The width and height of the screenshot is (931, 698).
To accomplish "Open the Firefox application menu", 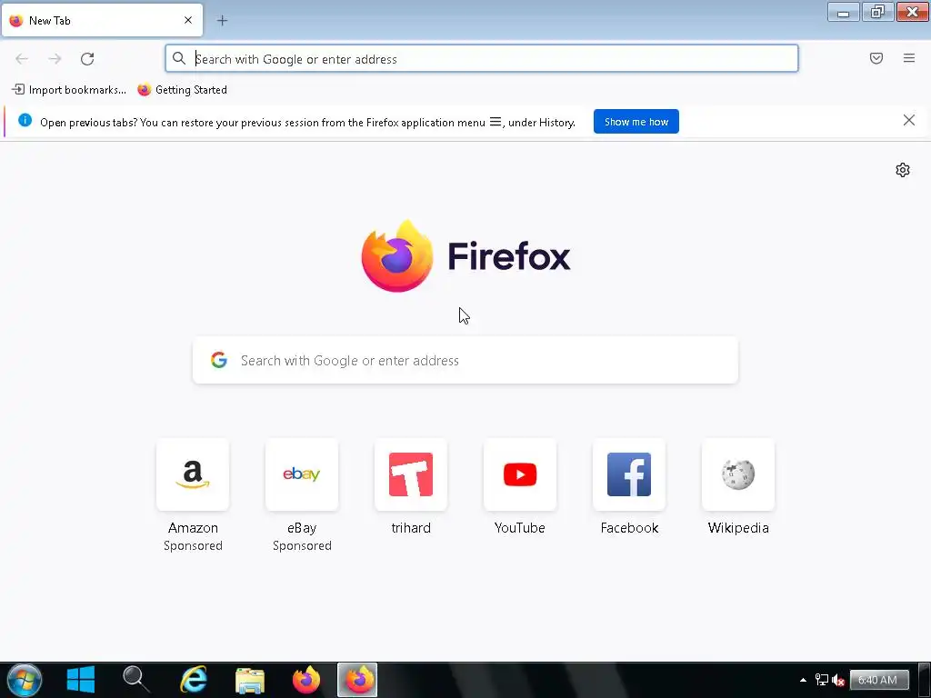I will pos(909,58).
